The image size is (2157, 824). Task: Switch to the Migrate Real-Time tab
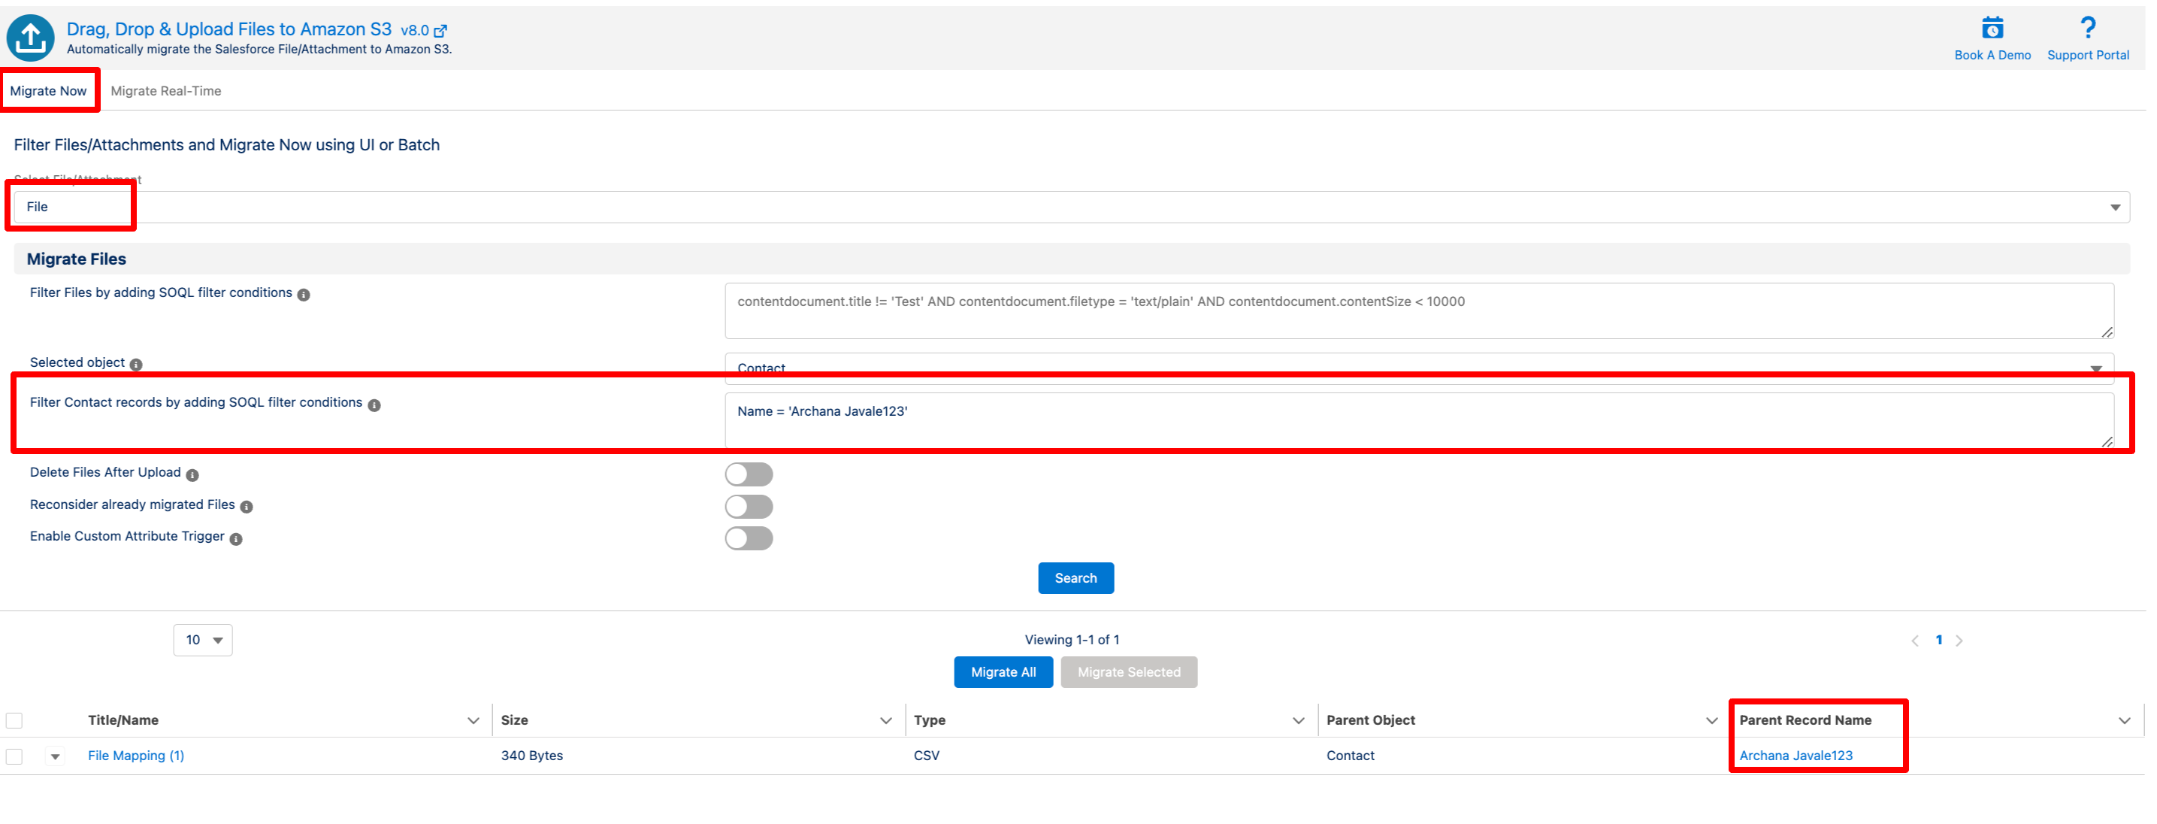click(x=166, y=90)
